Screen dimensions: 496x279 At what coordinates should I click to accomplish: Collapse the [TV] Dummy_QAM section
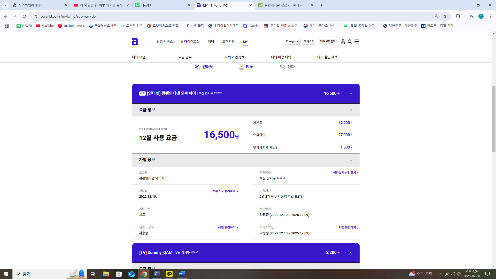tap(351, 253)
